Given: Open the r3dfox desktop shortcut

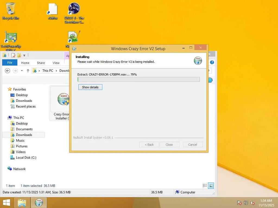Looking at the screenshot, I should (x=53, y=11).
